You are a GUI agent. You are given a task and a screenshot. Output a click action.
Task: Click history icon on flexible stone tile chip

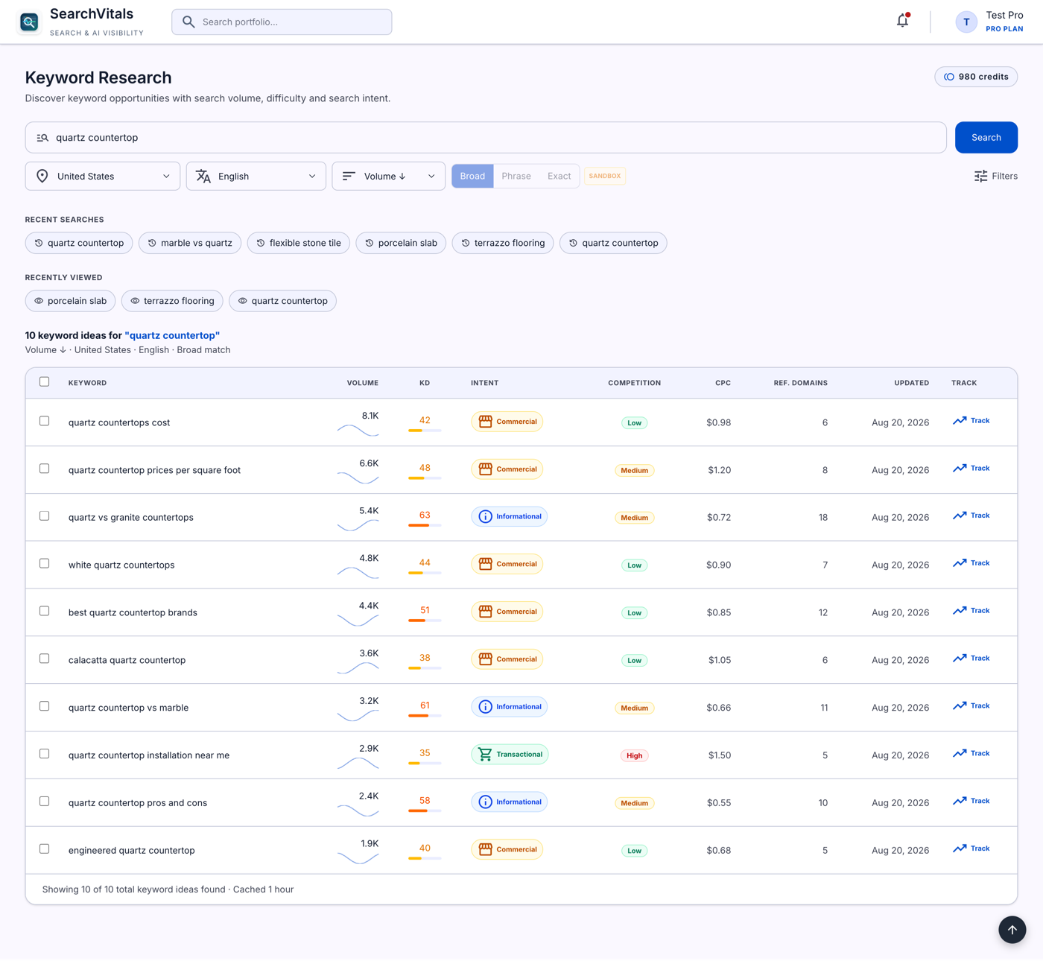261,243
